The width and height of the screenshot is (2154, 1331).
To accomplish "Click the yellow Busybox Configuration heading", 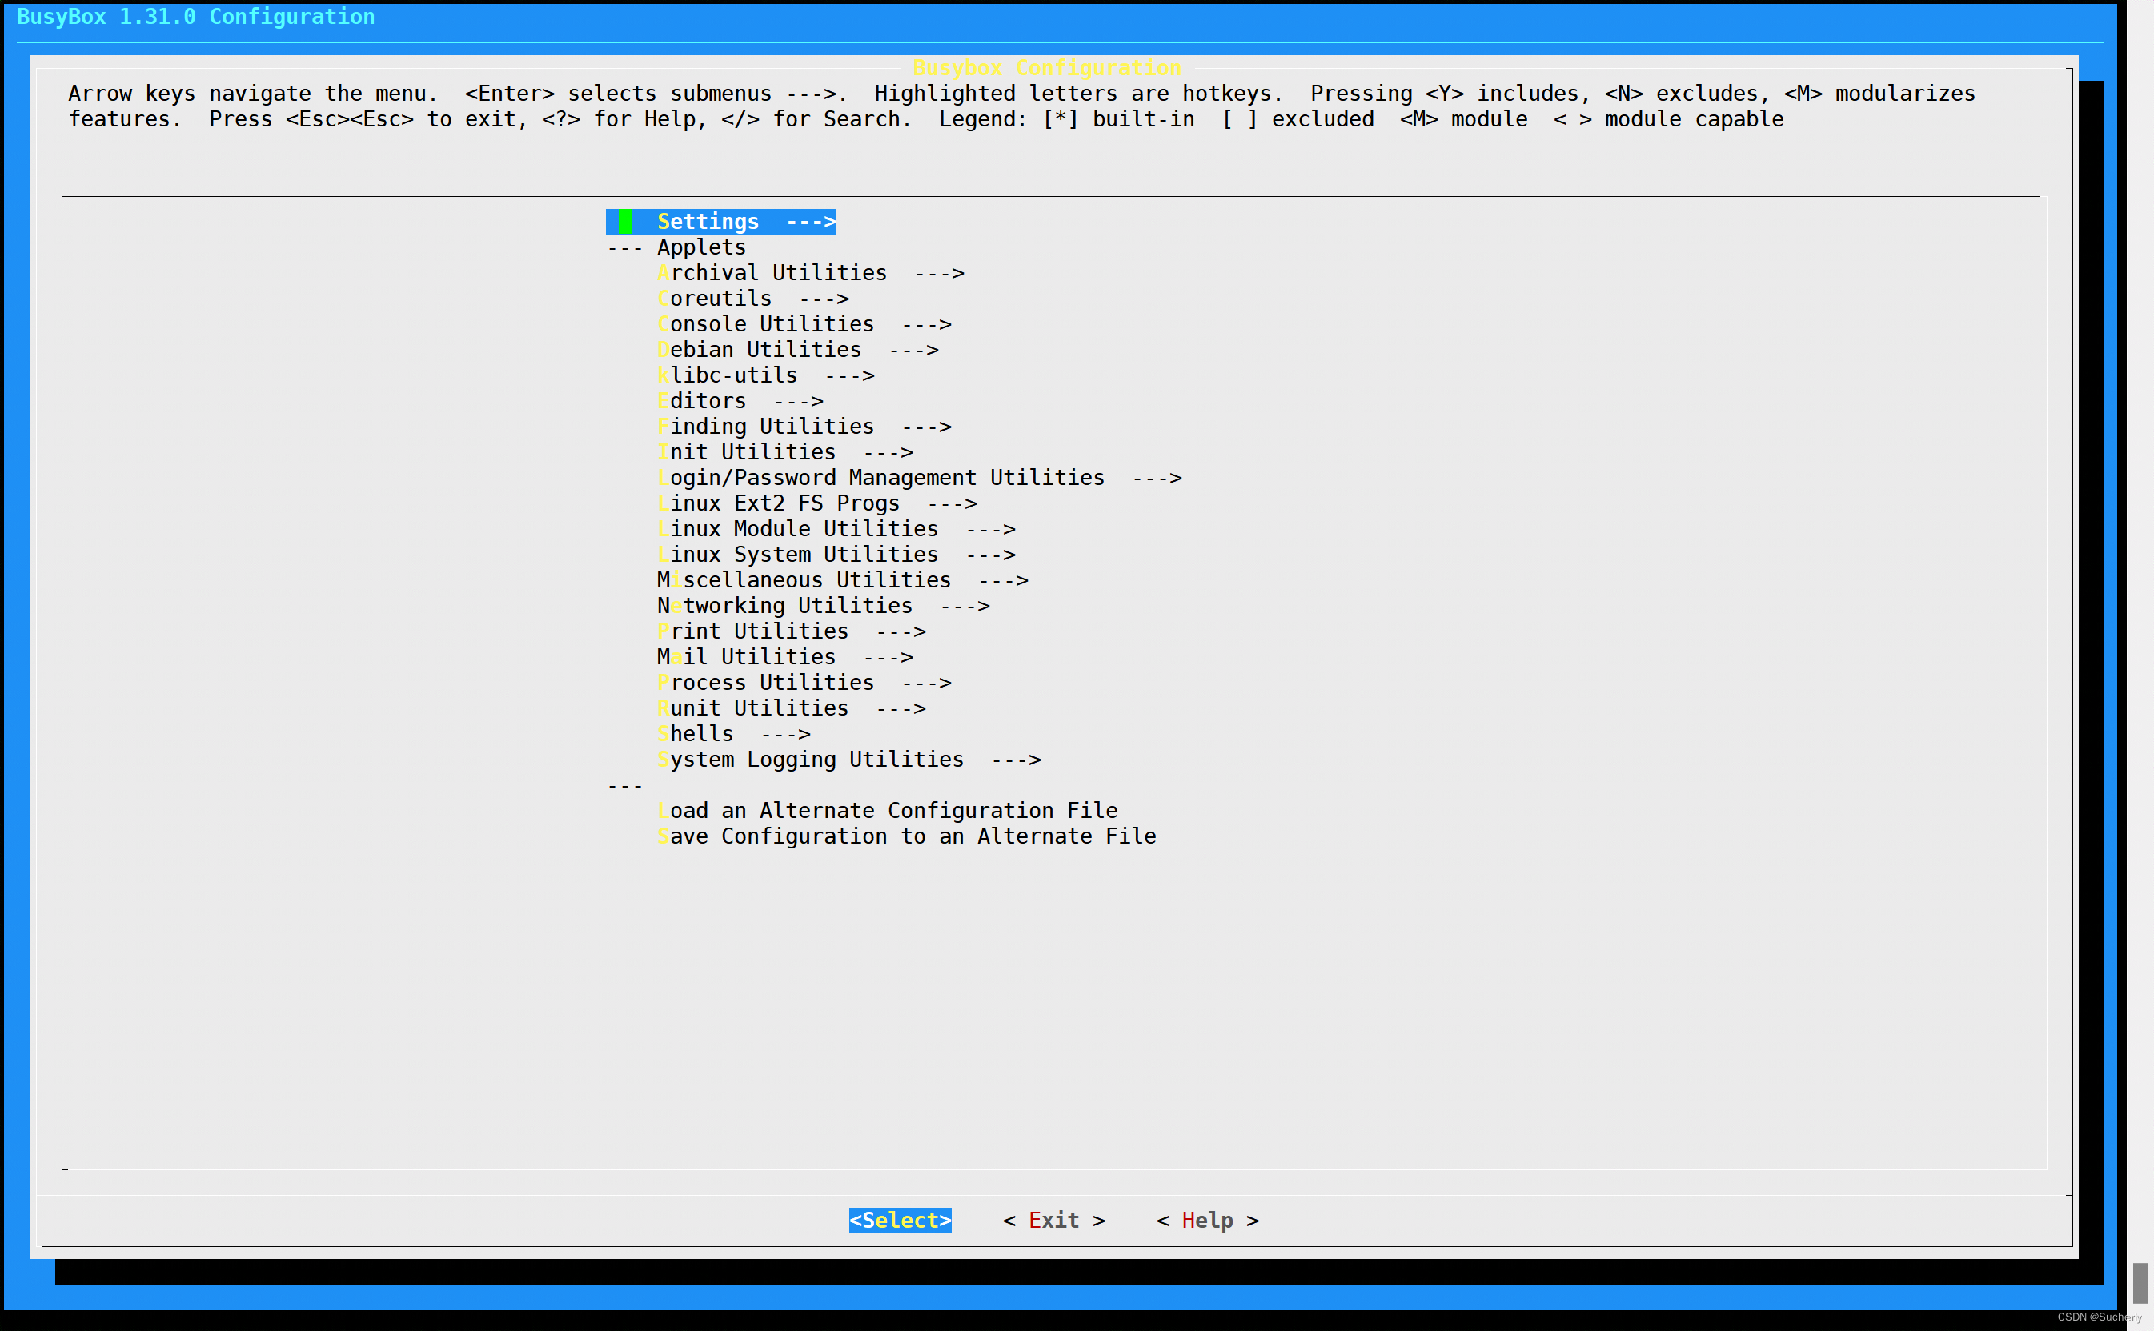I will pyautogui.click(x=1047, y=68).
